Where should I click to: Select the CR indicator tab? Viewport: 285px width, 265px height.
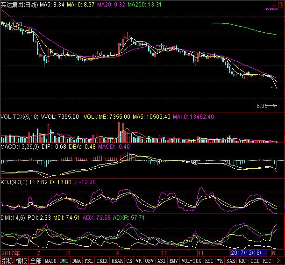(129, 261)
